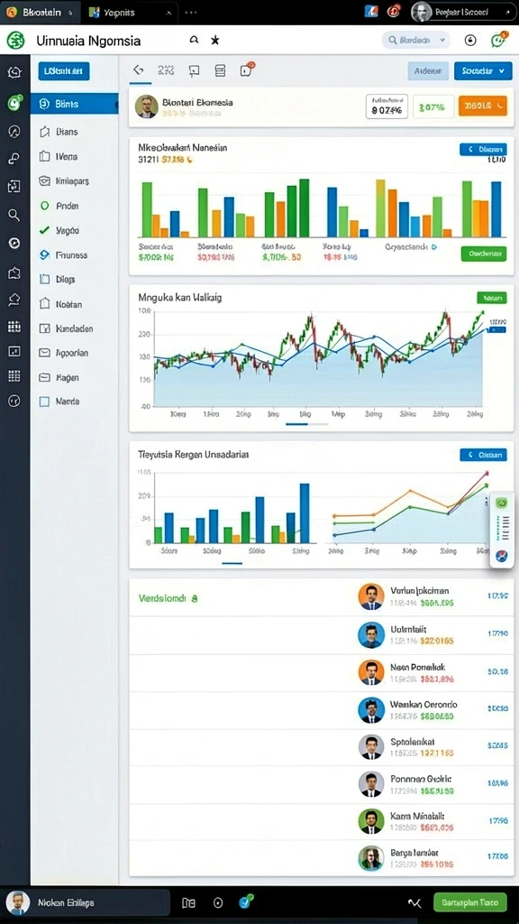Click the Aidesan button

click(x=428, y=70)
